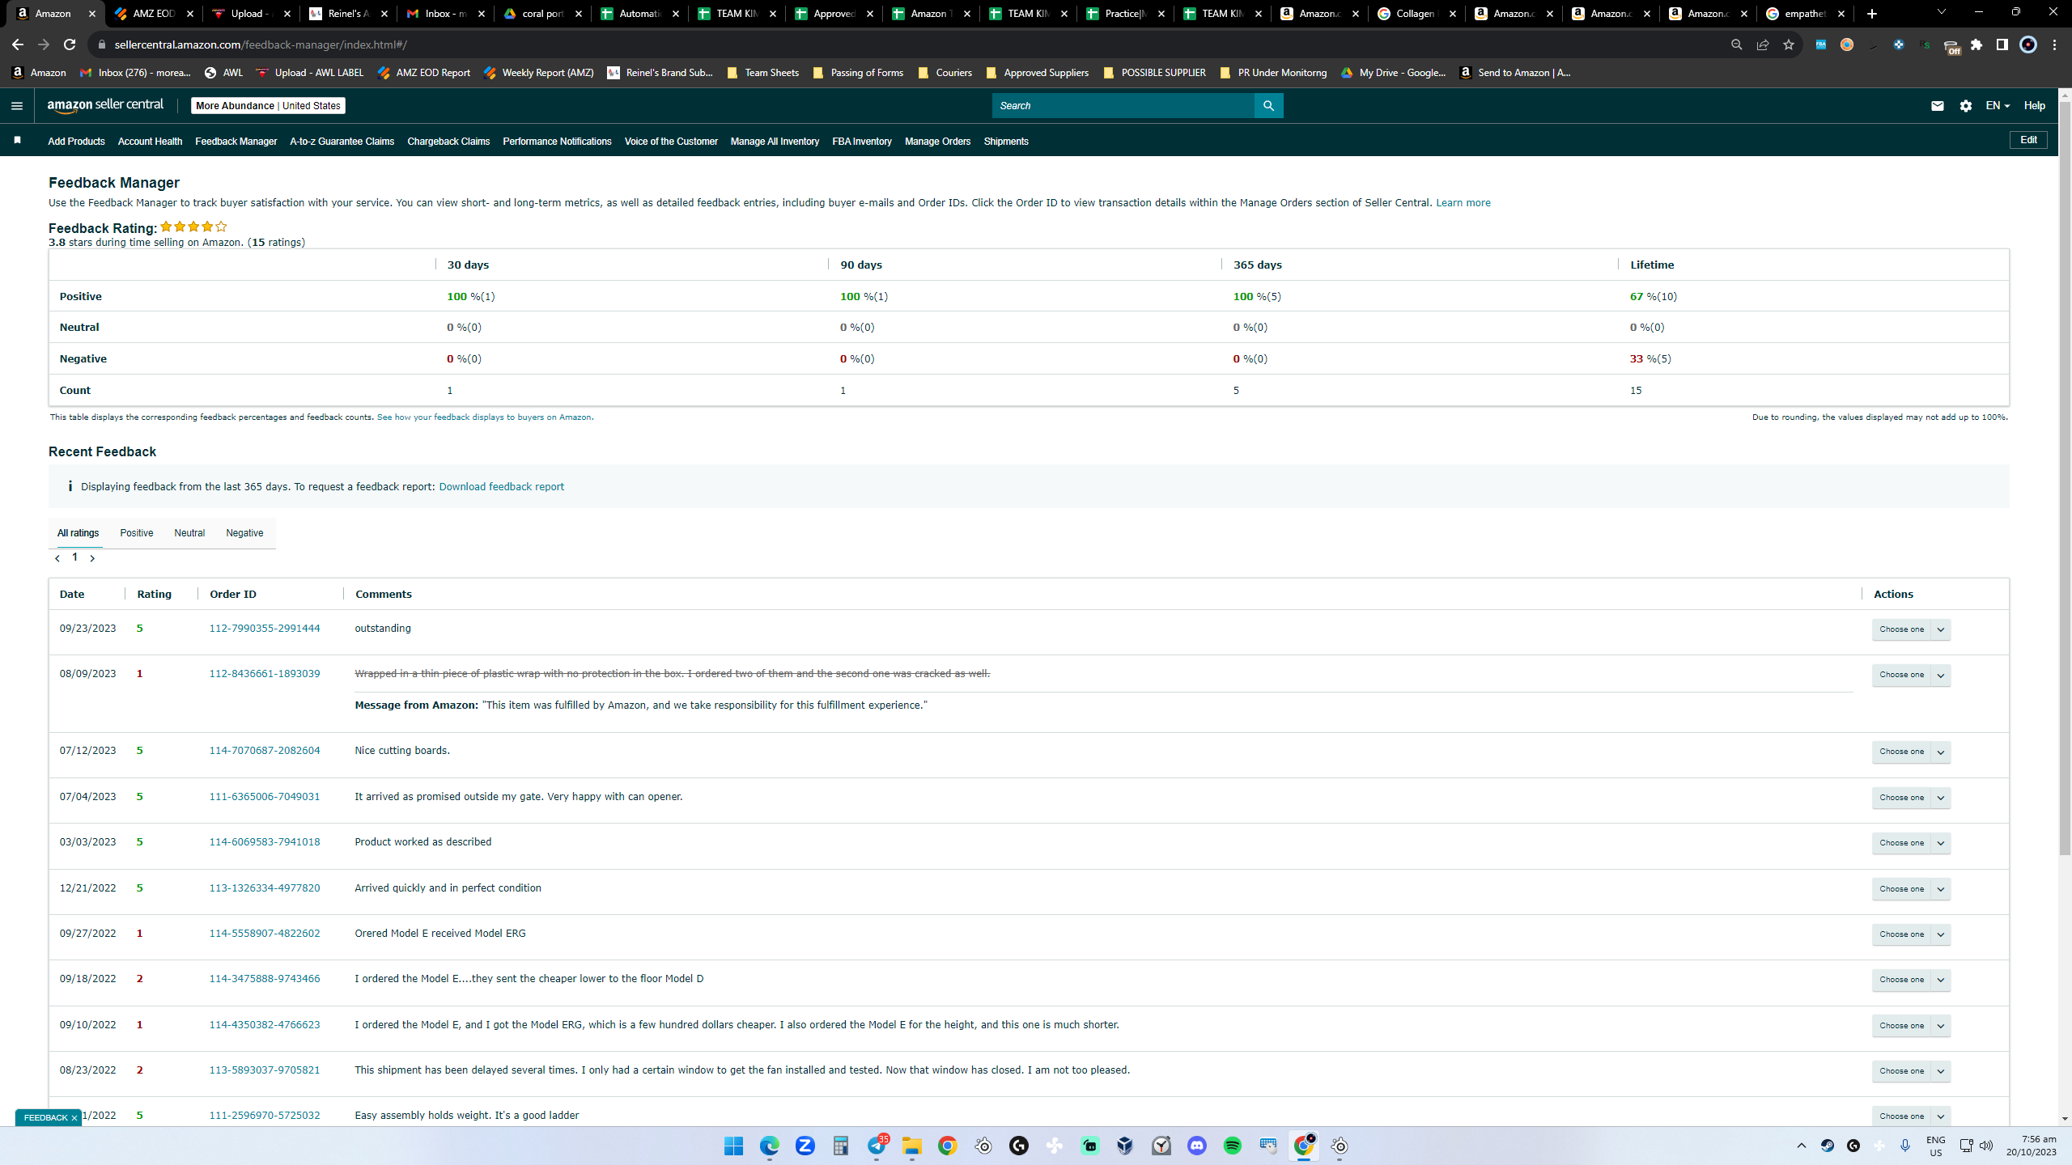The width and height of the screenshot is (2072, 1165).
Task: Open the browser Extensions puzzle icon
Action: click(x=1976, y=44)
